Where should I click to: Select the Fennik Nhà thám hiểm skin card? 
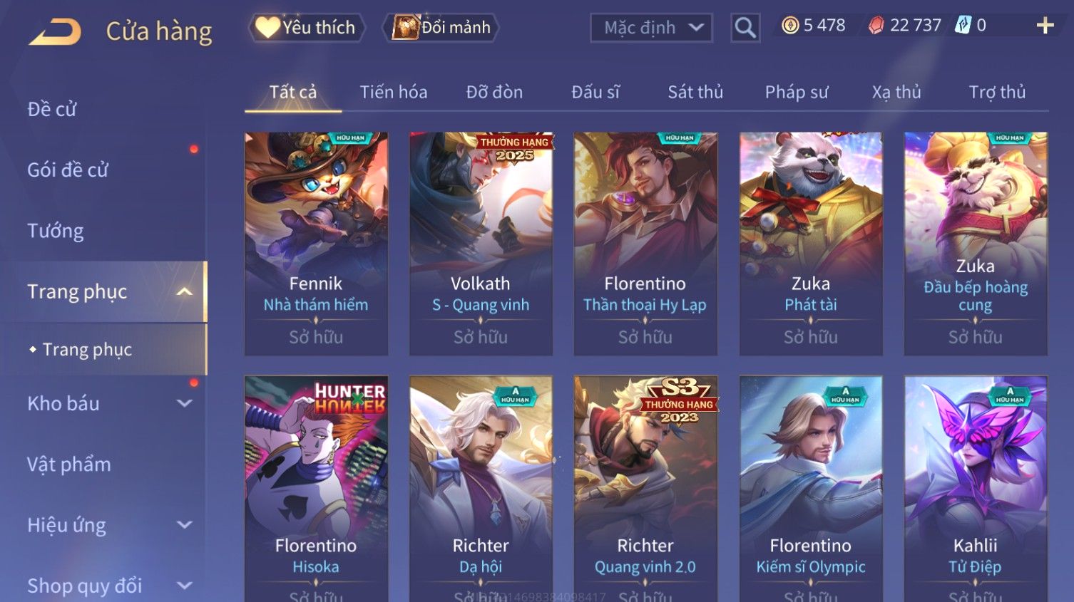pyautogui.click(x=316, y=244)
